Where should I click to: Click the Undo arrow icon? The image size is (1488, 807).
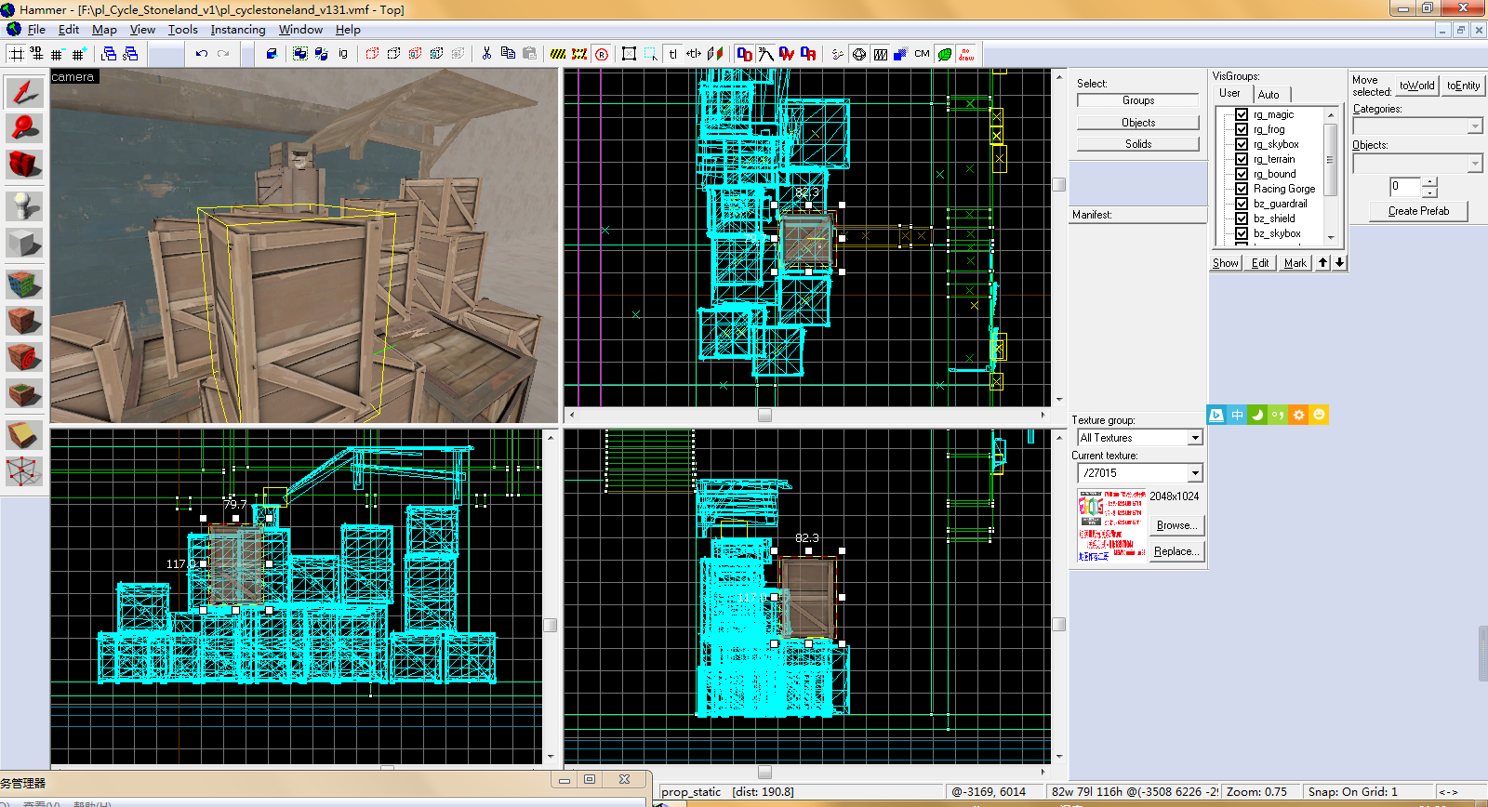point(202,54)
